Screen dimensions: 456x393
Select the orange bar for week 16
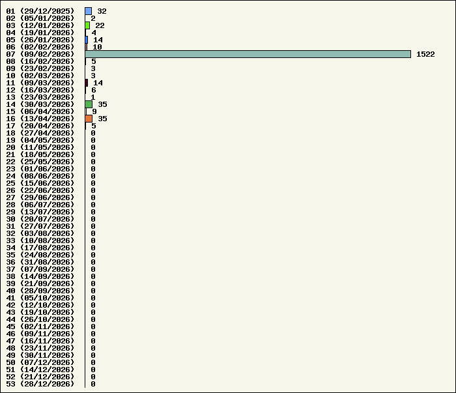click(89, 119)
